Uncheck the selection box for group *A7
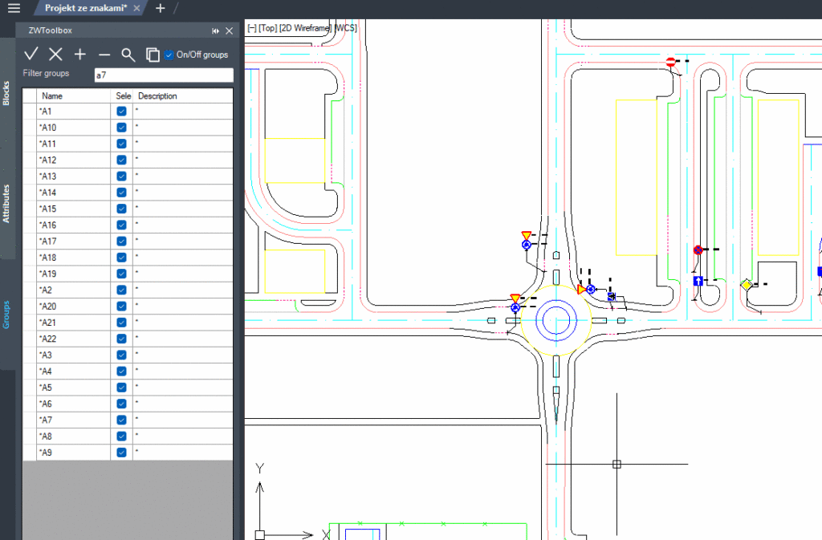The width and height of the screenshot is (822, 540). tap(122, 420)
